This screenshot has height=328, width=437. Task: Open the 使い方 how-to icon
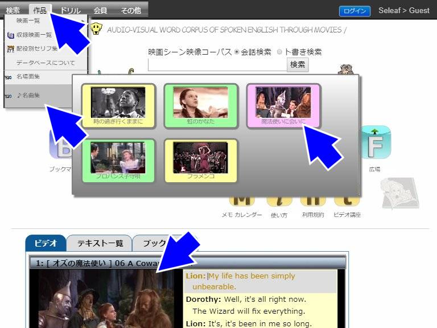279,202
